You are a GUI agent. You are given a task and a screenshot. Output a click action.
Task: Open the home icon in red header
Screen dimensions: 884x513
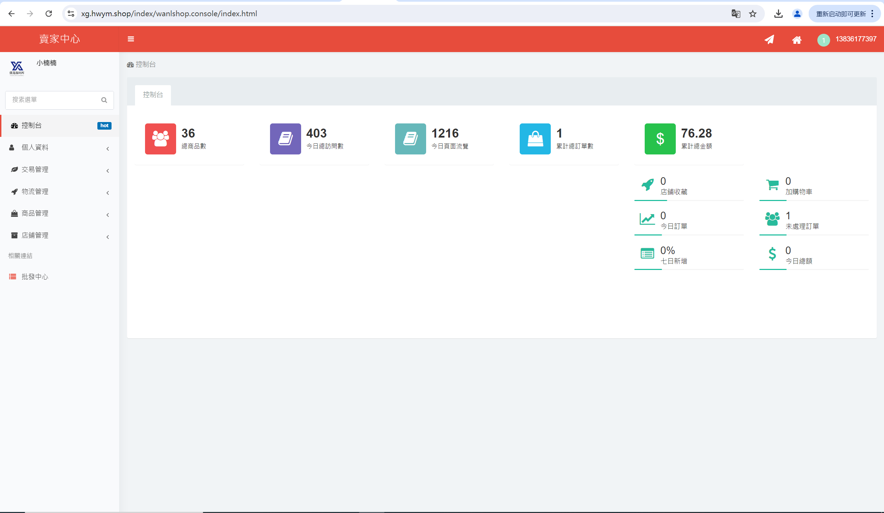(x=797, y=40)
